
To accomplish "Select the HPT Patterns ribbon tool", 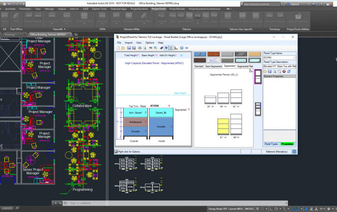I will [x=29, y=18].
